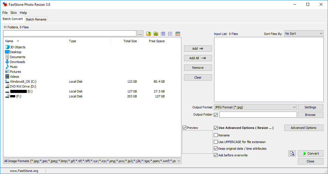Open the image formats filter dropdown

(92, 161)
